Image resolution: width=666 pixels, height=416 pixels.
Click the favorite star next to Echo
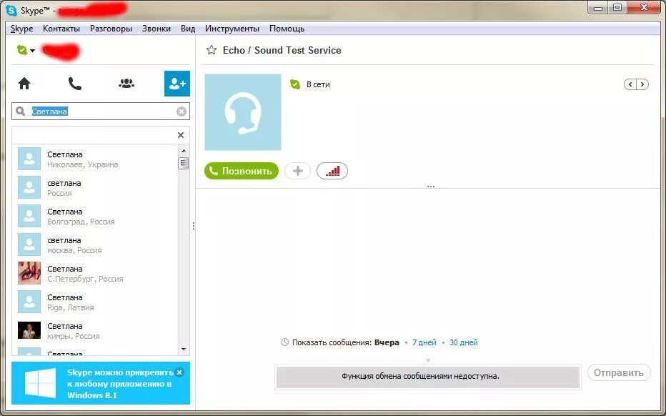click(x=211, y=50)
